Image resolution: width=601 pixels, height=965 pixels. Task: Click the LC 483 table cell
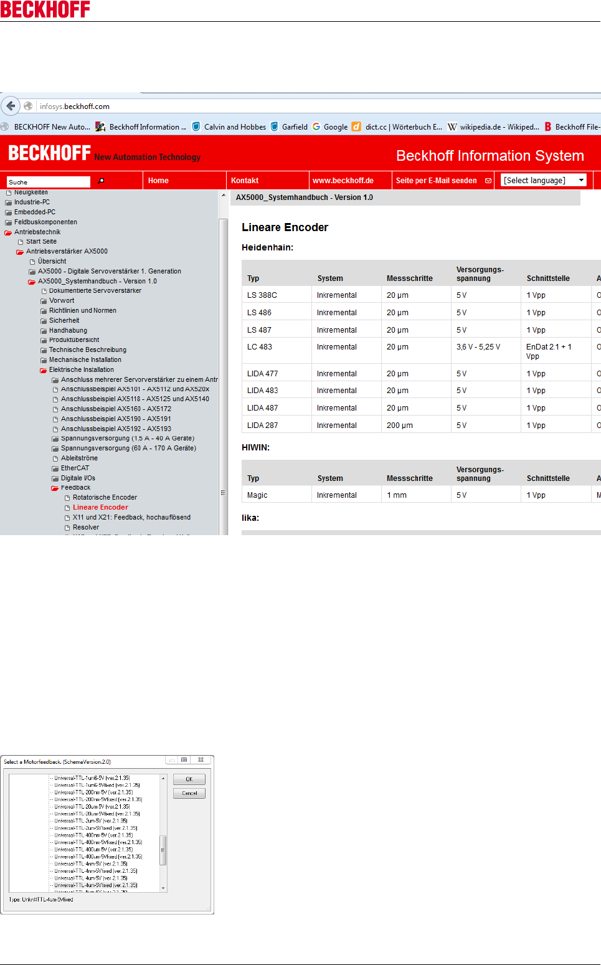(277, 351)
